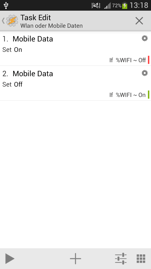Tap the 'Set On' value of action 1
Viewport: 151px width, 269px height.
coord(12,50)
